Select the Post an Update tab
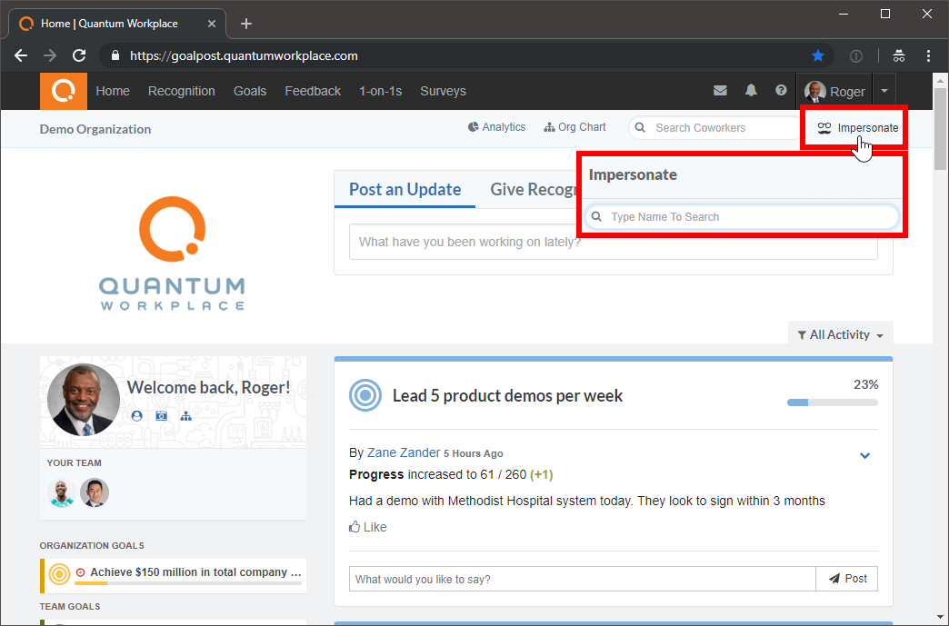The height and width of the screenshot is (626, 949). pos(405,189)
